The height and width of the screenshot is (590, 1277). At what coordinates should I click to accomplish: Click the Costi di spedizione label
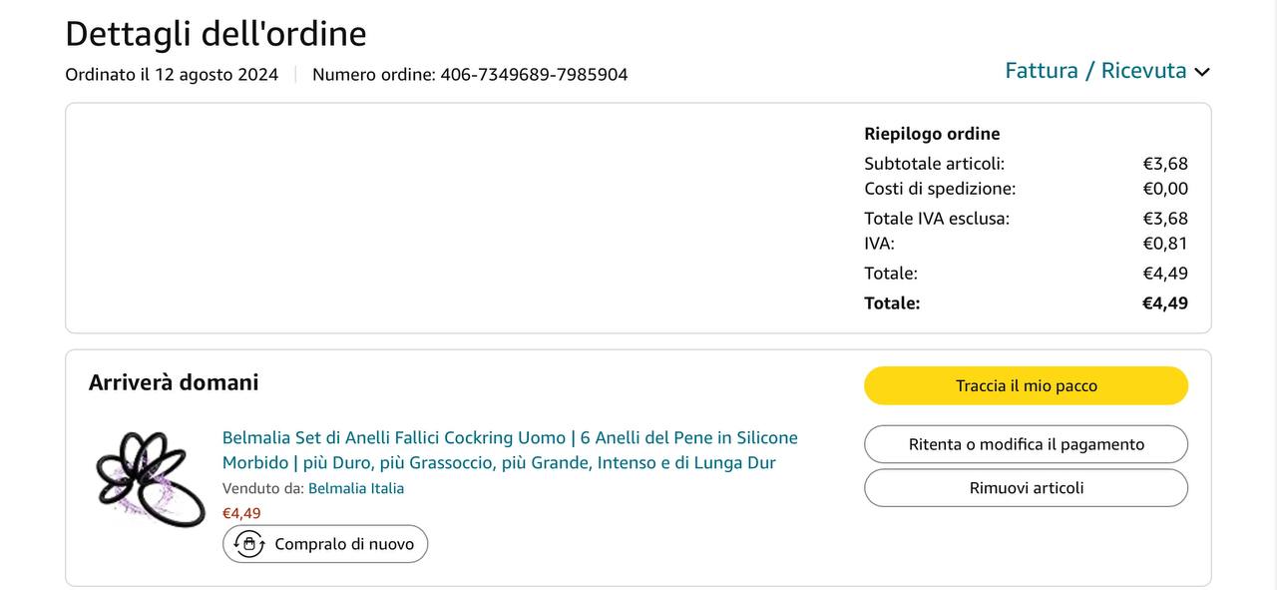(940, 189)
